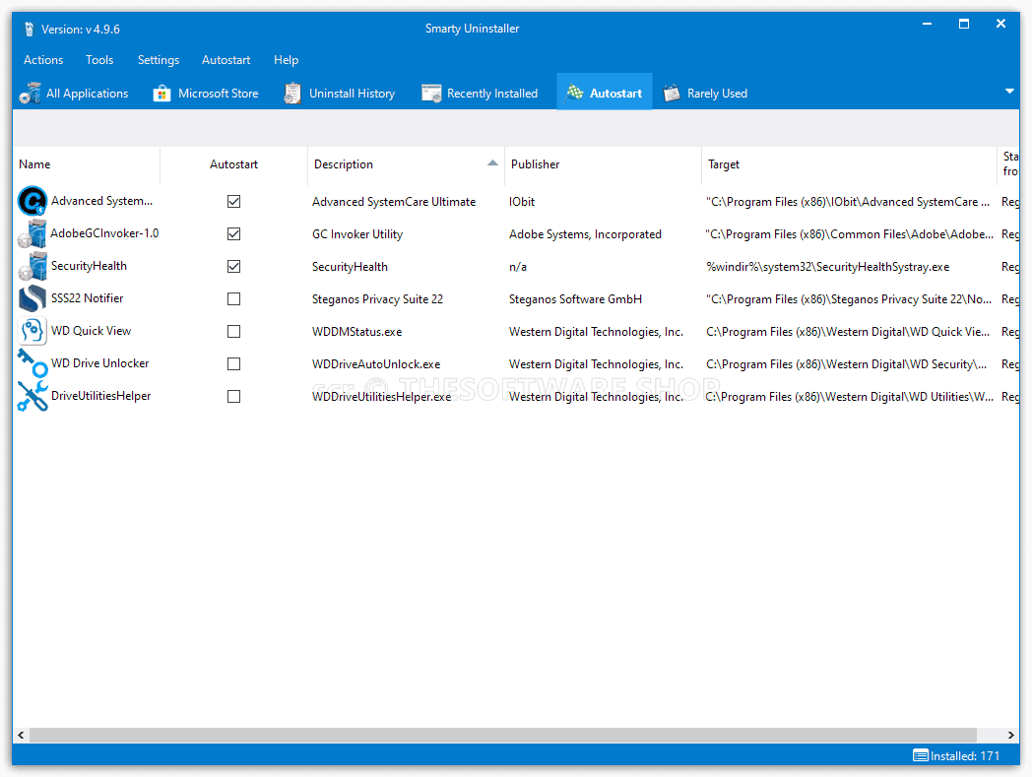1032x777 pixels.
Task: Click the scroll left arrow
Action: pos(21,735)
